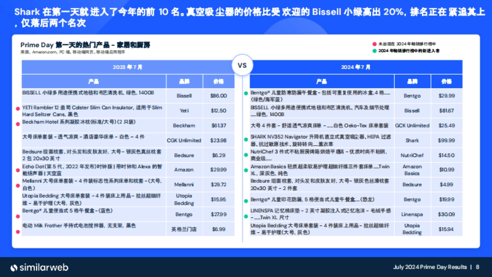Image resolution: width=492 pixels, height=277 pixels.
Task: Click the green dot beside the NutriChef row
Action: tap(246, 155)
